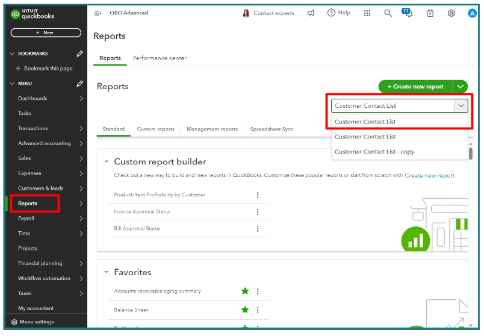Open the Reports menu item
Viewport: 484px width, 336px height.
pyautogui.click(x=28, y=204)
